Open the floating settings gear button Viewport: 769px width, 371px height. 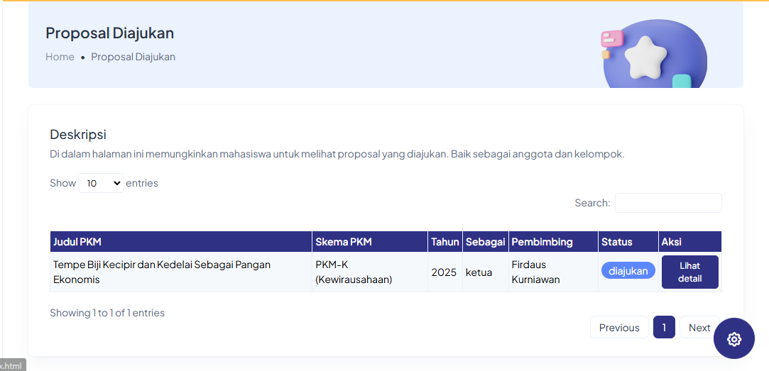[734, 339]
